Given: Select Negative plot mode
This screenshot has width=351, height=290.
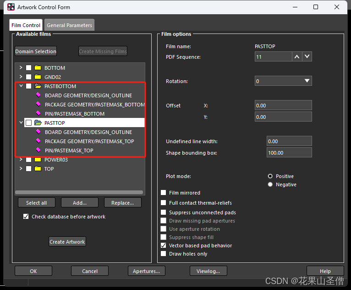Looking at the screenshot, I should (x=270, y=184).
